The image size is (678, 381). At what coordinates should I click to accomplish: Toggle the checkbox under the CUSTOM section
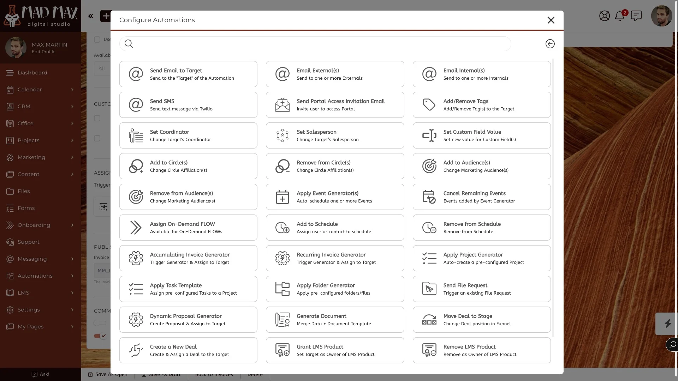(x=97, y=118)
